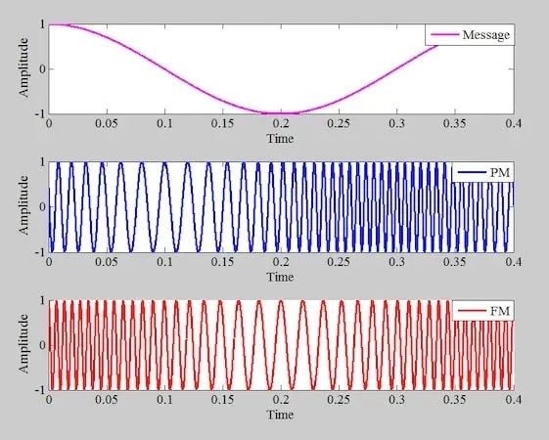The image size is (549, 440).
Task: Click the Message legend label
Action: [x=486, y=35]
